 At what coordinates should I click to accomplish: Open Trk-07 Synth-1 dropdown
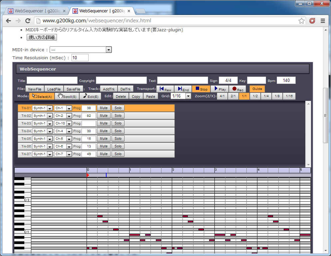click(x=42, y=154)
